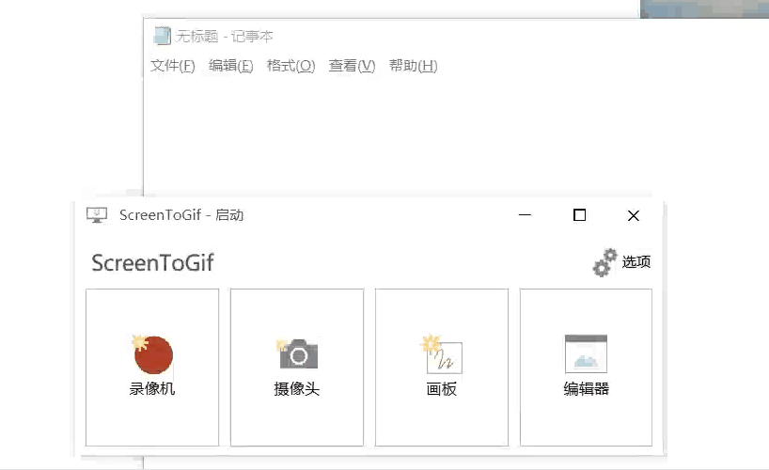The width and height of the screenshot is (769, 470).
Task: Open 编辑(E) menu in Notepad
Action: 231,66
